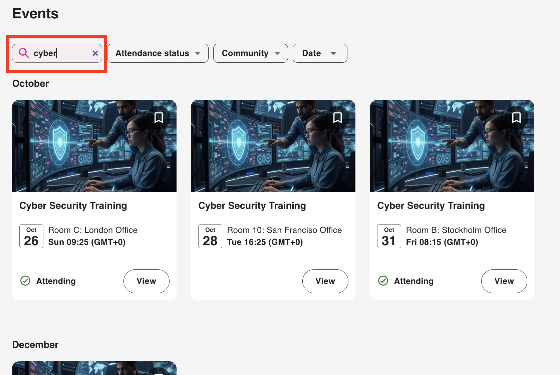
Task: View the Oct 31 Cyber Security Training
Action: [x=504, y=281]
